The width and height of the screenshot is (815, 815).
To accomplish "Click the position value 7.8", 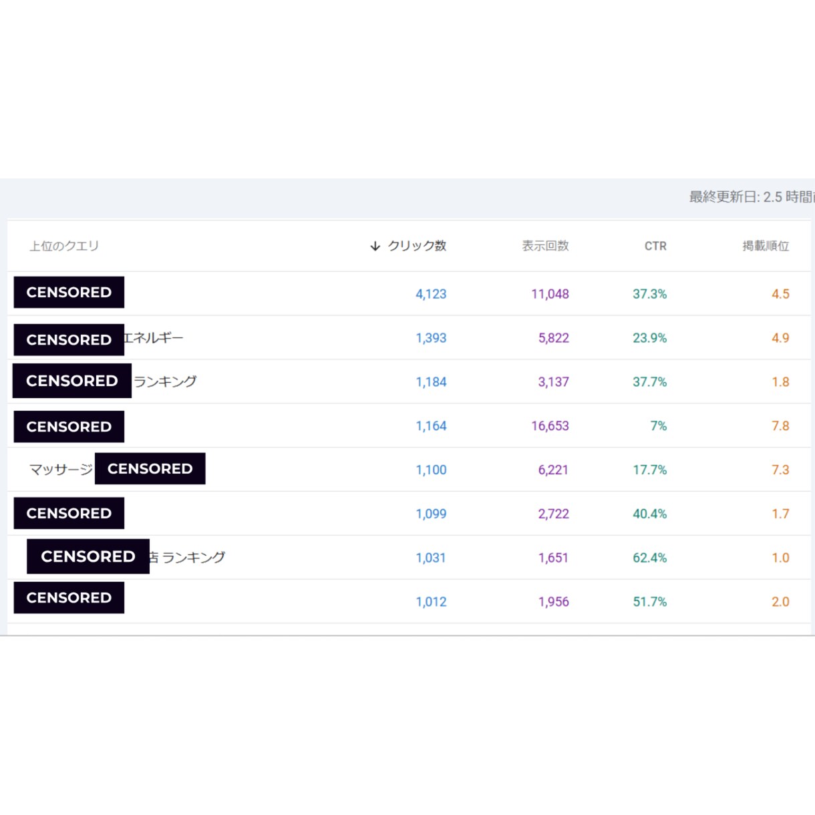I will [x=780, y=426].
